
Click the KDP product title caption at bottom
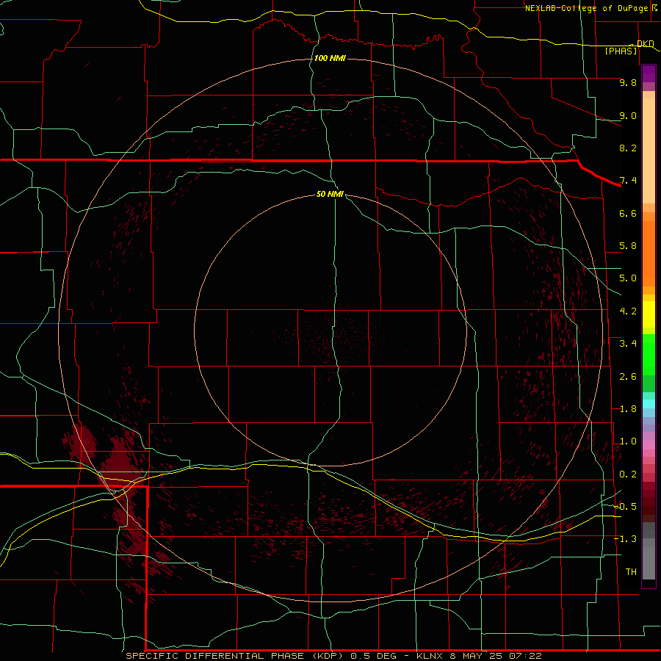(x=333, y=656)
